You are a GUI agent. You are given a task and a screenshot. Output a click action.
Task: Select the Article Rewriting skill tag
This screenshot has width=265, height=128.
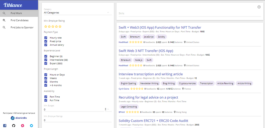click(225, 83)
